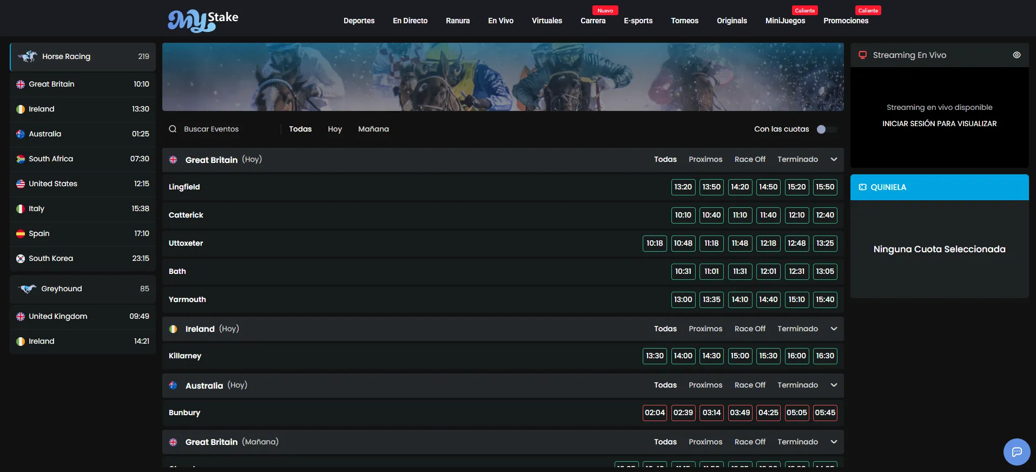Select the Hoy filter
The height and width of the screenshot is (472, 1036).
point(335,129)
